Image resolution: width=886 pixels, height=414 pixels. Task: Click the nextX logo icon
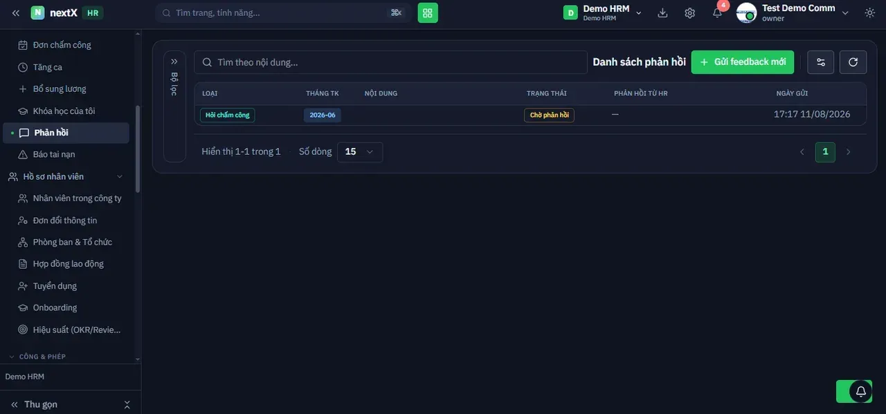pyautogui.click(x=37, y=12)
